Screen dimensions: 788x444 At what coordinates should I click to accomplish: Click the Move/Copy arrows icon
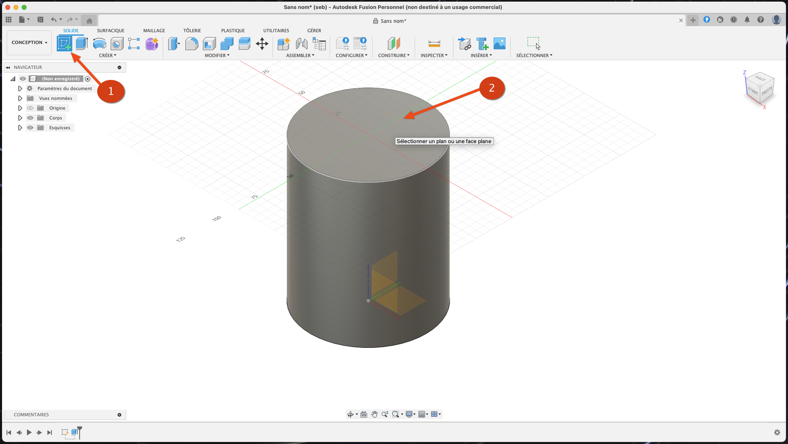tap(262, 43)
